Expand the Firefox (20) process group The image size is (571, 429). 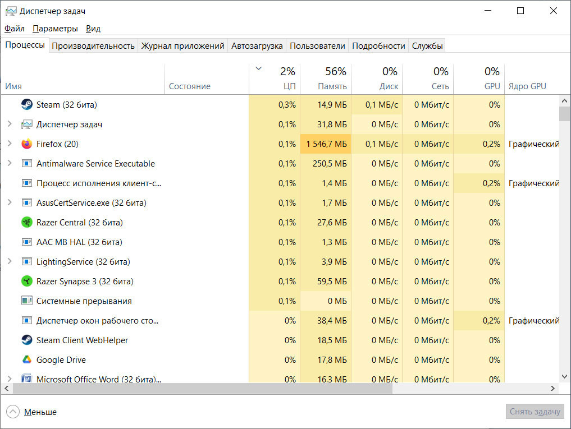[x=10, y=144]
